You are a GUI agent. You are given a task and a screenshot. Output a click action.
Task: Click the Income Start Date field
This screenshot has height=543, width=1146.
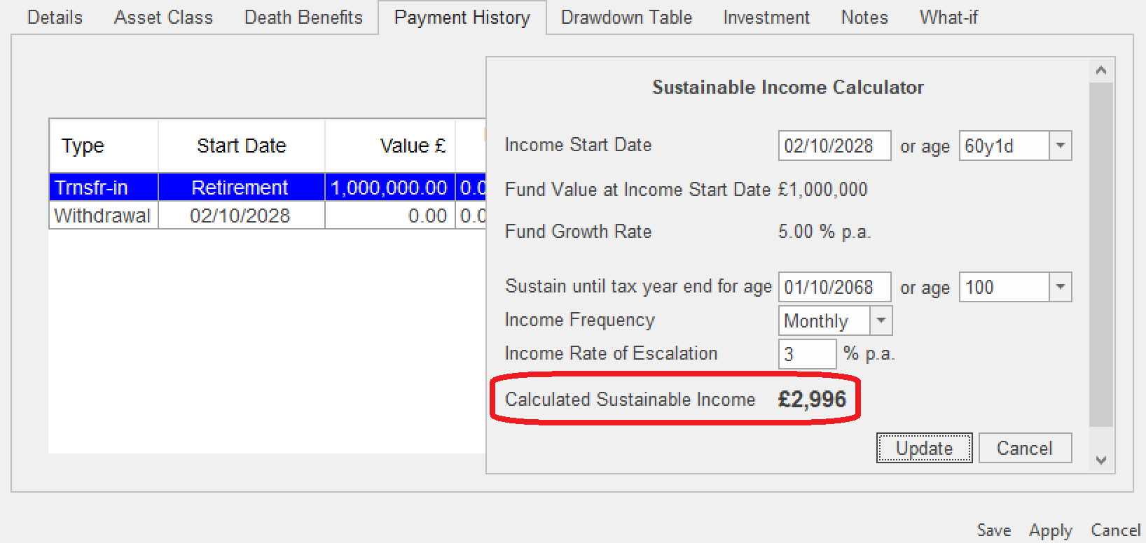(x=834, y=146)
